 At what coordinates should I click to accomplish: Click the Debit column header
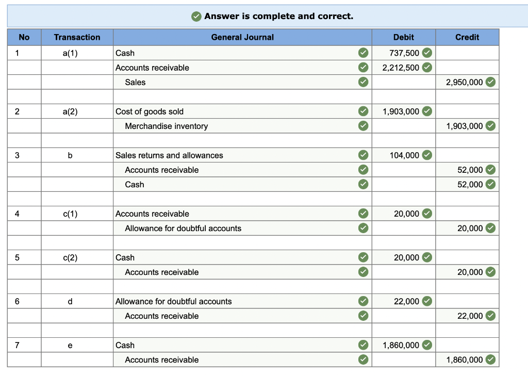coord(403,37)
